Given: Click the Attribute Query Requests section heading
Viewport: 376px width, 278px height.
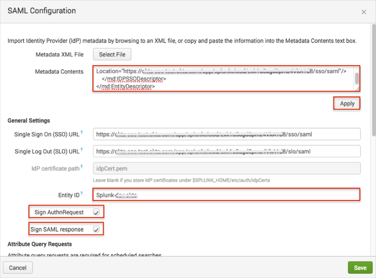Looking at the screenshot, I should pyautogui.click(x=39, y=244).
